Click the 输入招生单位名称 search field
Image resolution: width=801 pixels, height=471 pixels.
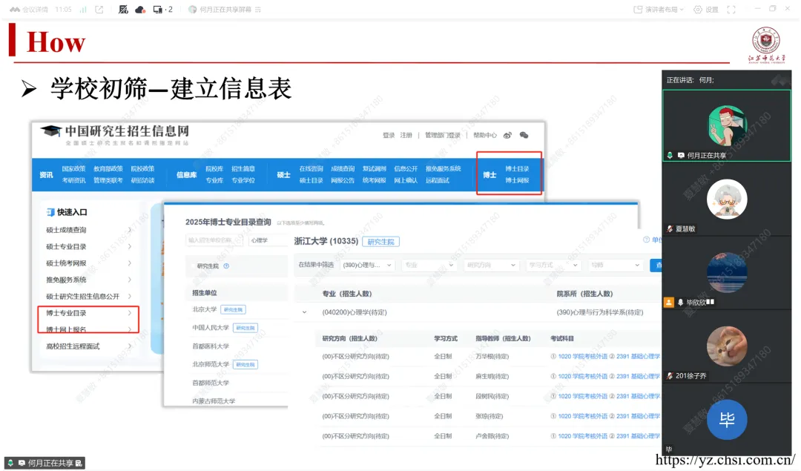click(214, 240)
